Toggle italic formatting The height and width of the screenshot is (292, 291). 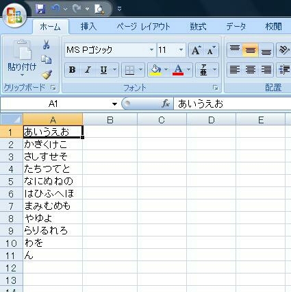coord(88,70)
